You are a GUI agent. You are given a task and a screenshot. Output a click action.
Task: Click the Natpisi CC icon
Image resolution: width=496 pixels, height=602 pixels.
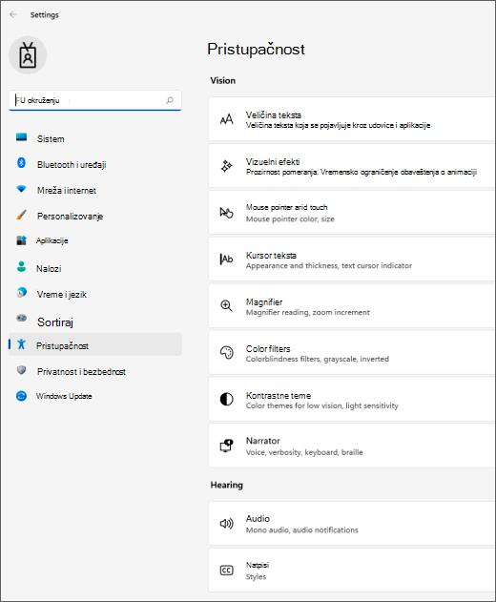(226, 571)
